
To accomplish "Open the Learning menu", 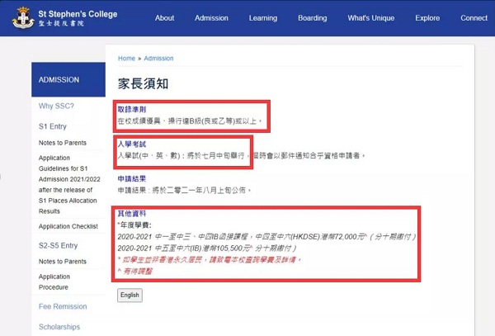I will tap(263, 18).
